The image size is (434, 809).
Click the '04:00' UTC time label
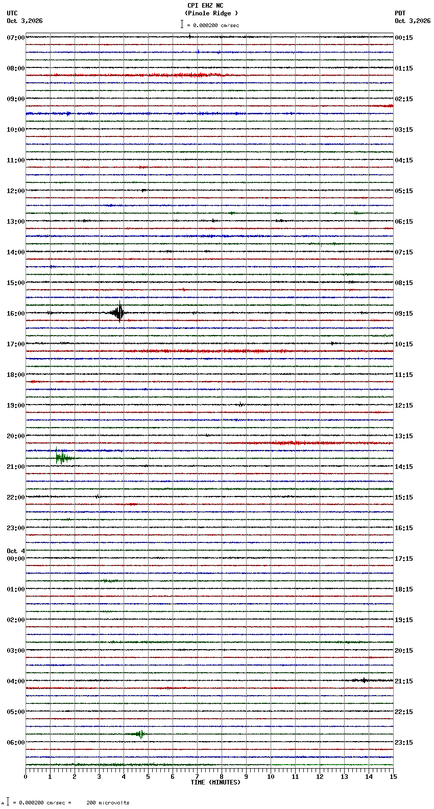pos(16,681)
